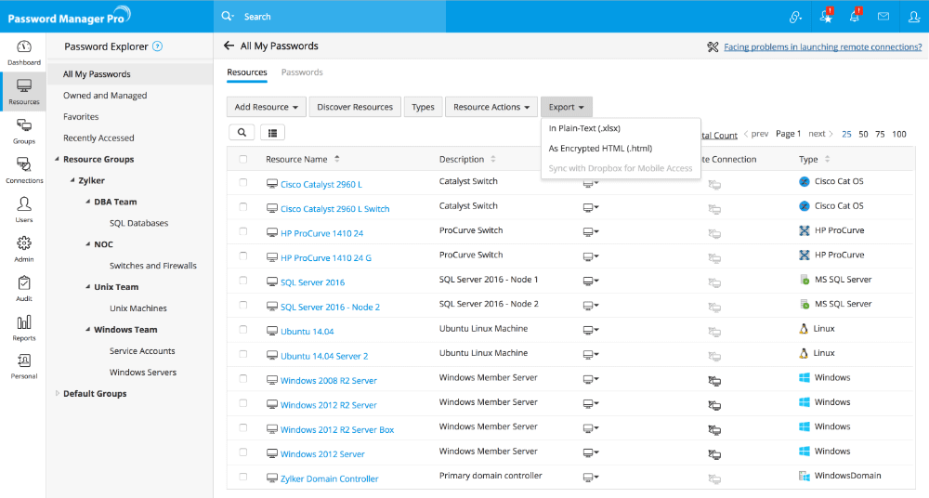Open the Facing problems launching remote connections link

(x=822, y=46)
